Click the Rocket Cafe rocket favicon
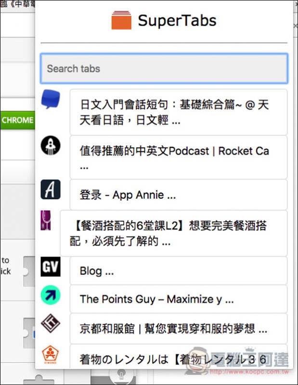Viewport: 298px width, 385px height. tap(51, 145)
